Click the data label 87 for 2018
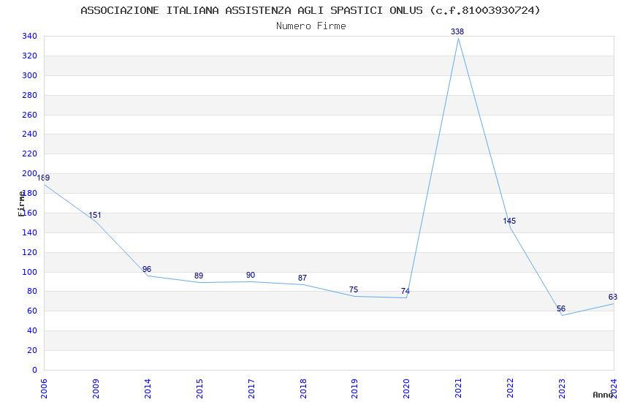The width and height of the screenshot is (621, 402). pos(302,278)
